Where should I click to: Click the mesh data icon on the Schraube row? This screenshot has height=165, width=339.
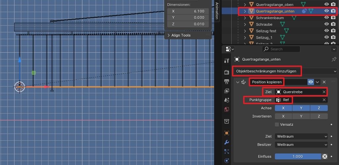pos(282,24)
